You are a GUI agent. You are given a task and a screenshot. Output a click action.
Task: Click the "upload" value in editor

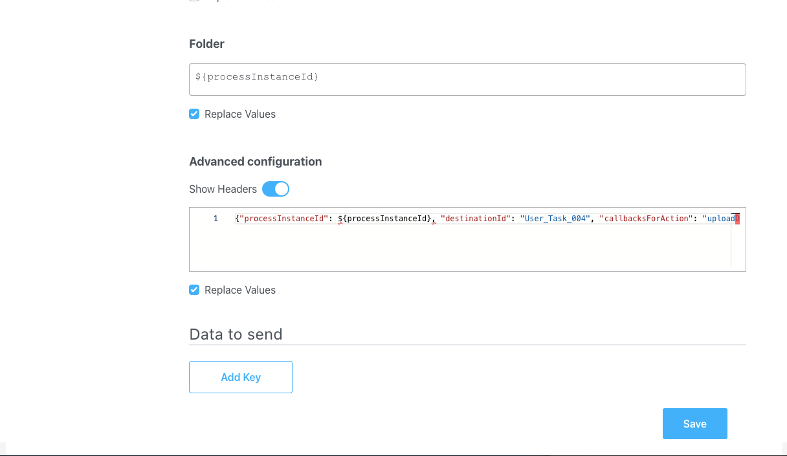(718, 219)
